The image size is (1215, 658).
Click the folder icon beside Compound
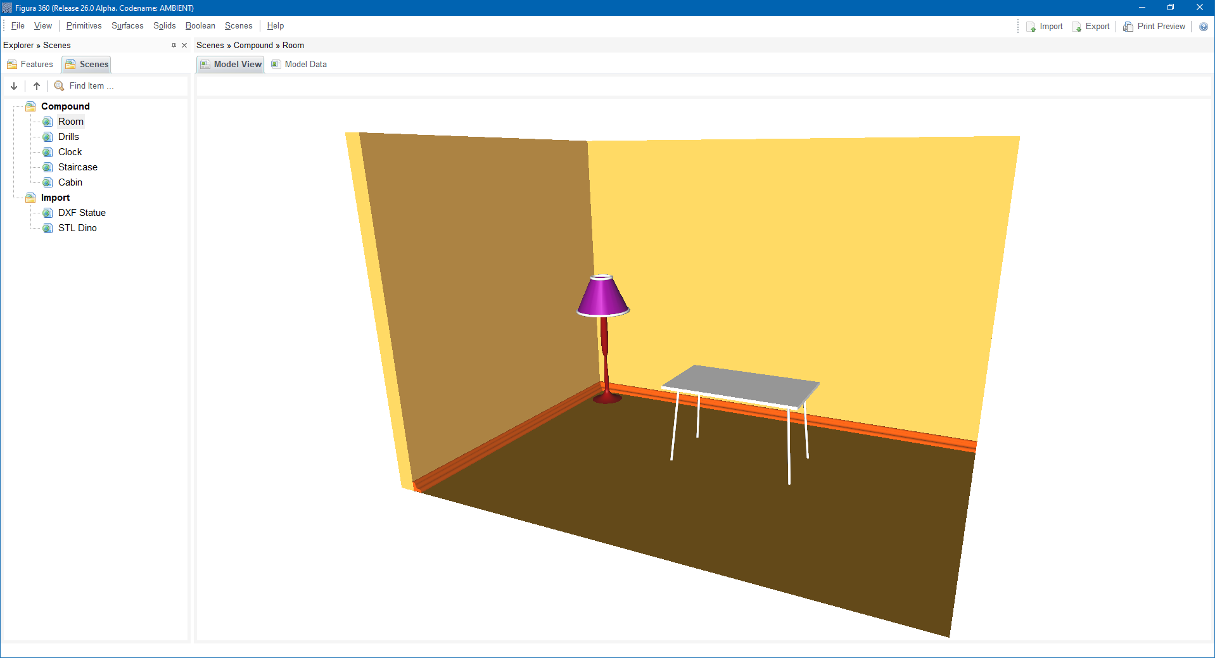coord(30,106)
